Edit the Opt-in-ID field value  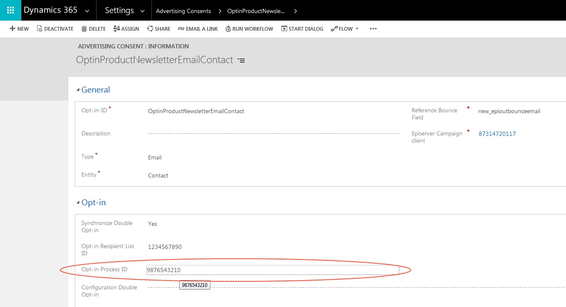[196, 111]
